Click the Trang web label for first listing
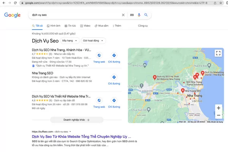The image size is (228, 152). click(99, 62)
